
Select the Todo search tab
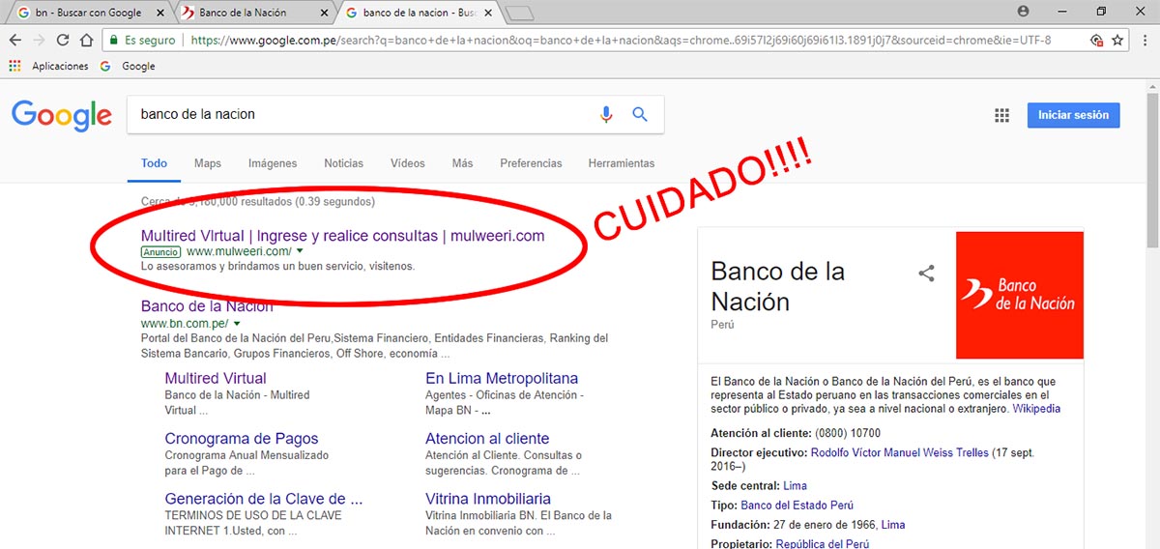154,163
